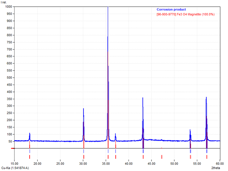This screenshot has height=171, width=228.
Task: Click the bottom red marker below 53.5 degrees
Action: 190,157
